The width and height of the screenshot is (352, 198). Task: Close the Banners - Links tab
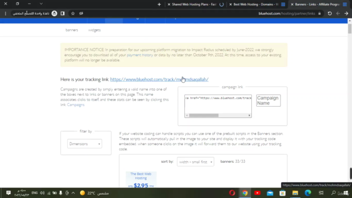pyautogui.click(x=292, y=4)
